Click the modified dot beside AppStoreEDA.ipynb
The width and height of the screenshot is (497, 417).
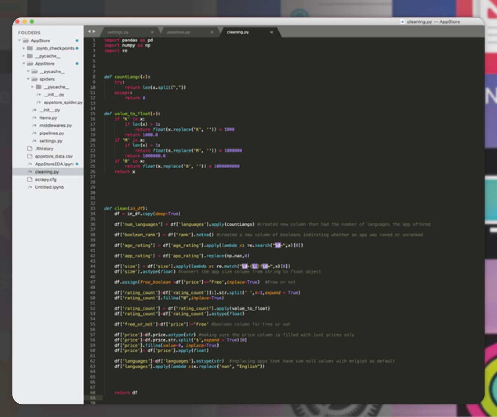click(77, 164)
